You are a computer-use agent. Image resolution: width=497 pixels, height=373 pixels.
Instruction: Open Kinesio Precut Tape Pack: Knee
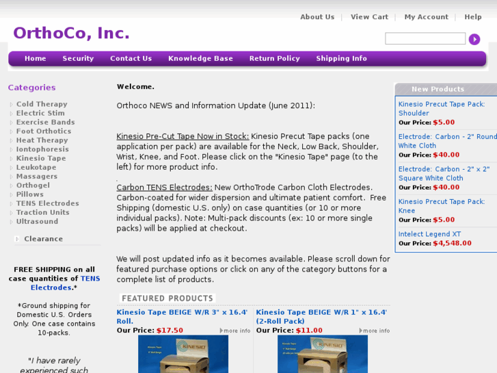(x=441, y=206)
